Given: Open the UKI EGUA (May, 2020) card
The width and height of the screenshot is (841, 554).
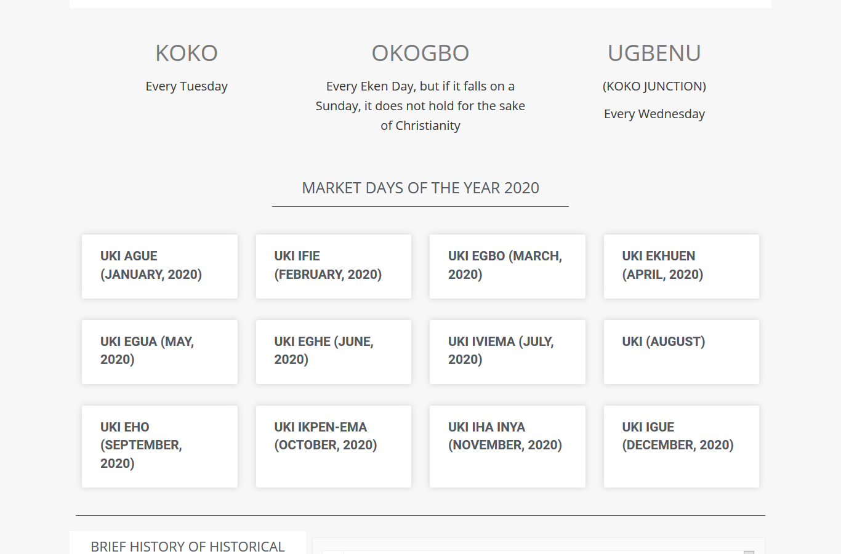Looking at the screenshot, I should (159, 351).
